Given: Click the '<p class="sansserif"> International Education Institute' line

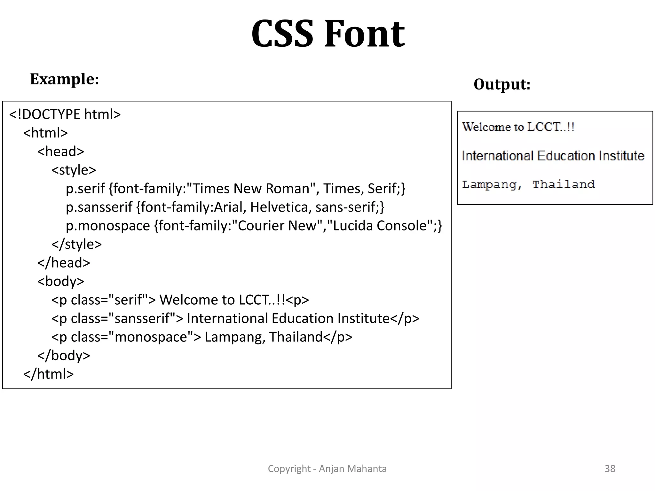Looking at the screenshot, I should point(235,318).
